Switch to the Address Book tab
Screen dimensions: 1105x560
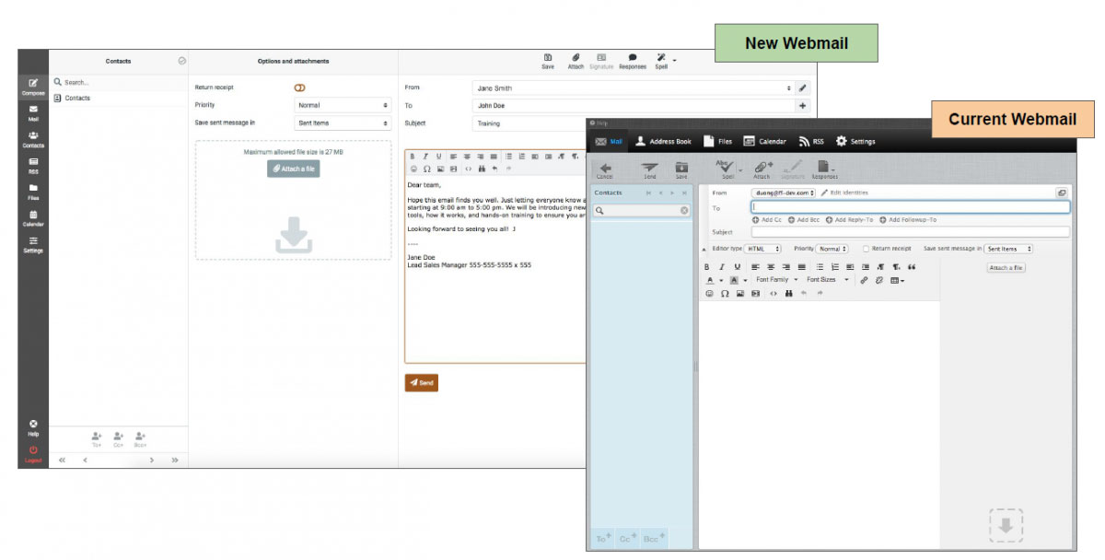pyautogui.click(x=664, y=141)
